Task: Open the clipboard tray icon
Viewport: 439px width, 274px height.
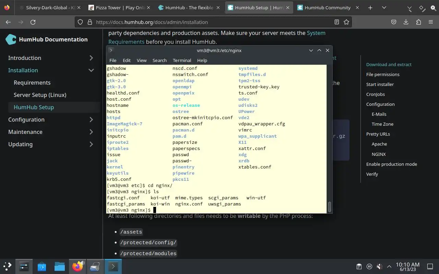Action: (x=359, y=266)
